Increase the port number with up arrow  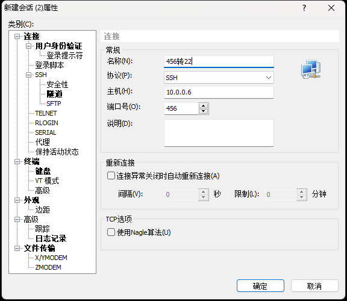click(x=203, y=106)
